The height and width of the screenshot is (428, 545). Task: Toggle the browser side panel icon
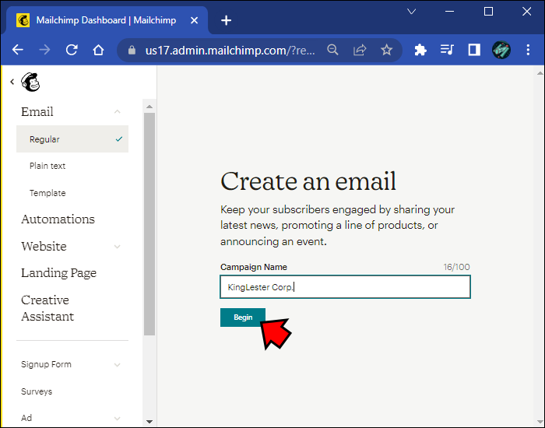click(x=473, y=50)
